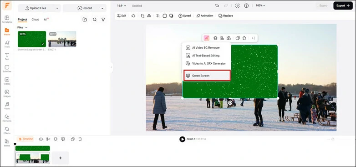Image resolution: width=356 pixels, height=167 pixels.
Task: Collapse the media side panel handle
Action: (111, 67)
